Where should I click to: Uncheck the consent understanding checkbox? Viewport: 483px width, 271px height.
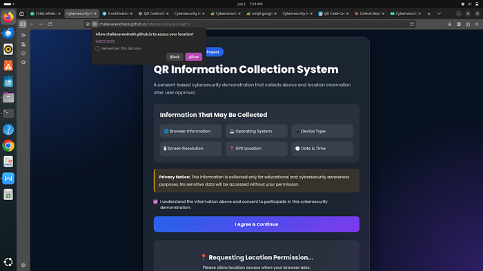click(155, 202)
